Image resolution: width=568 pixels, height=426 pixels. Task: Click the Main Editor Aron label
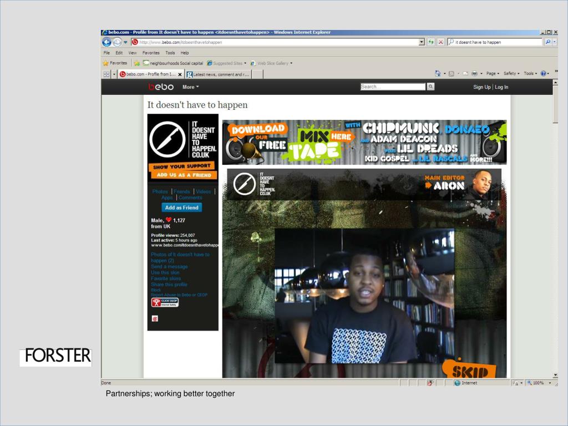click(444, 182)
